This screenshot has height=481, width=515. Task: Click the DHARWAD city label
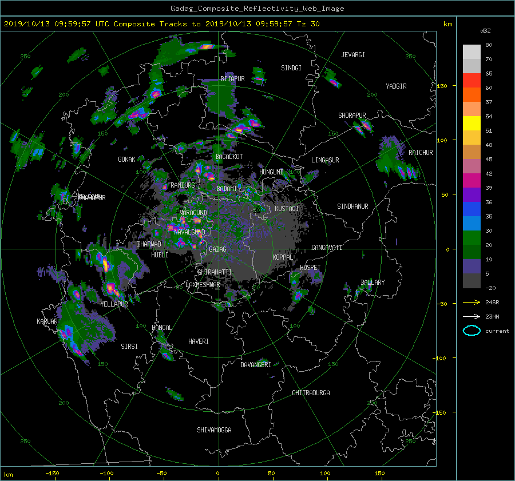click(149, 244)
